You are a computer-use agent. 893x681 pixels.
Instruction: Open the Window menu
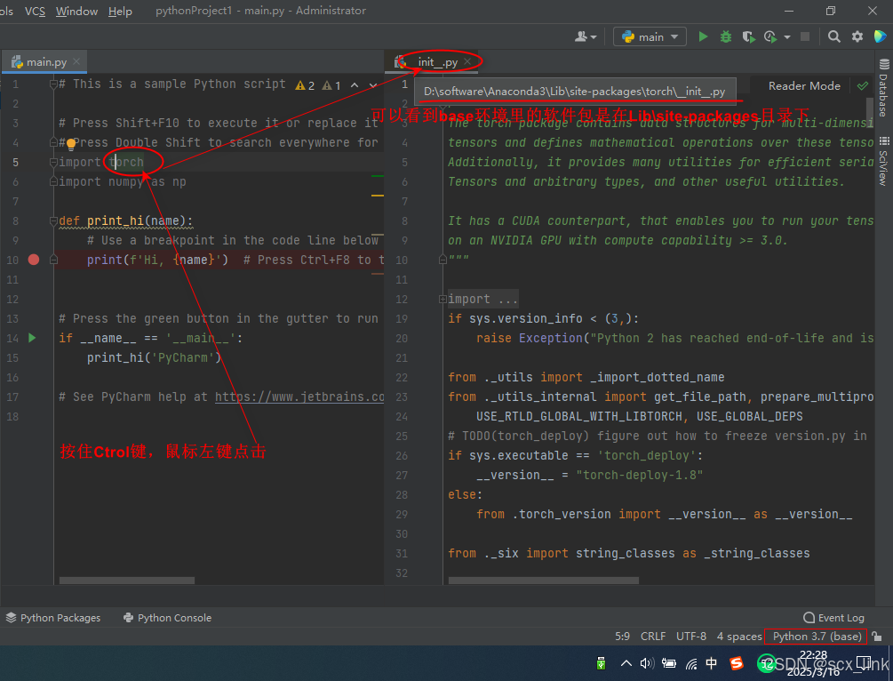[x=77, y=11]
